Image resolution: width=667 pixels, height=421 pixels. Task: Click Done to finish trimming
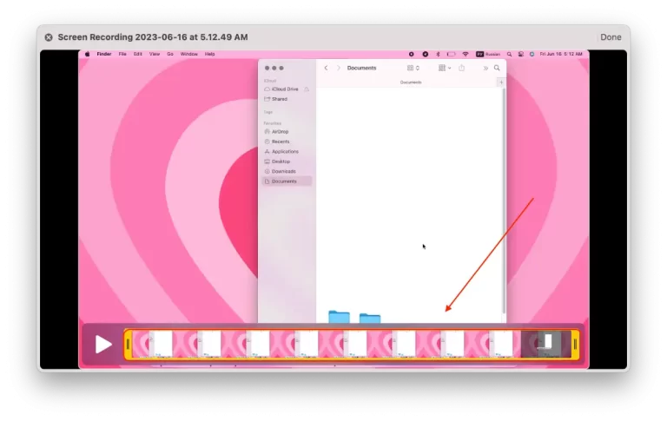611,37
